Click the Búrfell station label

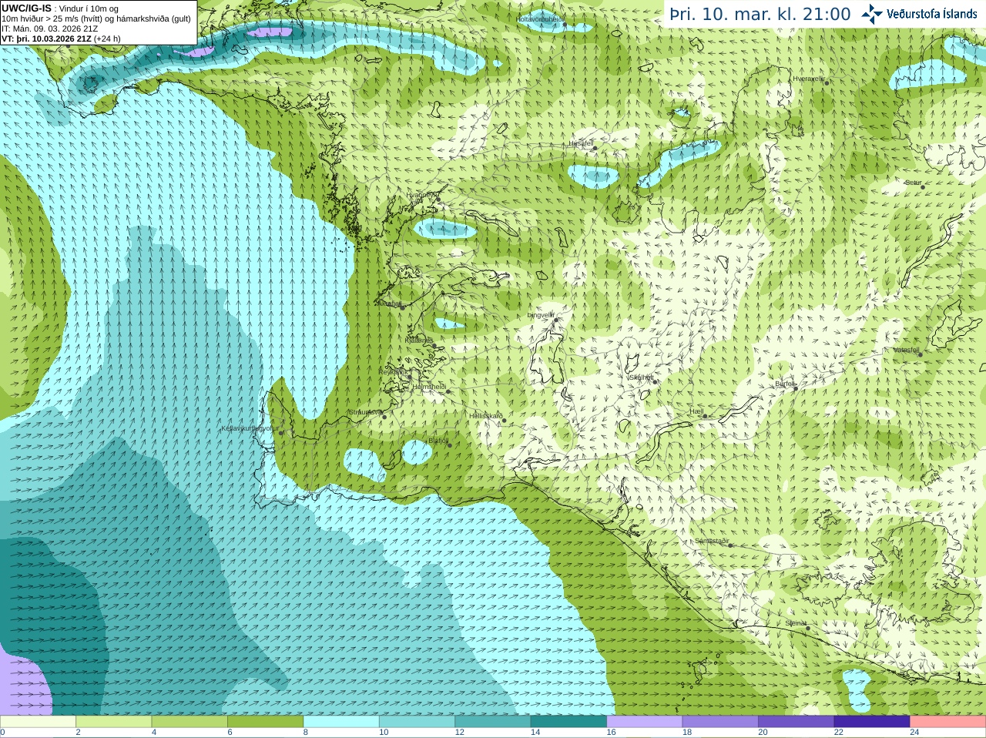point(785,384)
